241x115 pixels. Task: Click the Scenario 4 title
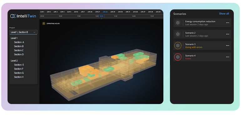coord(190,55)
